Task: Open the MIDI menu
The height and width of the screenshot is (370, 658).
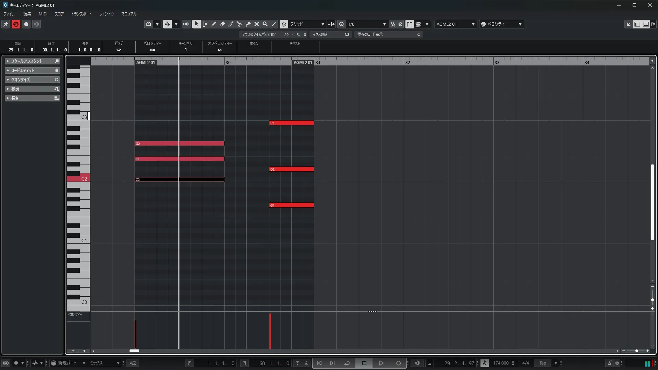Action: click(43, 14)
